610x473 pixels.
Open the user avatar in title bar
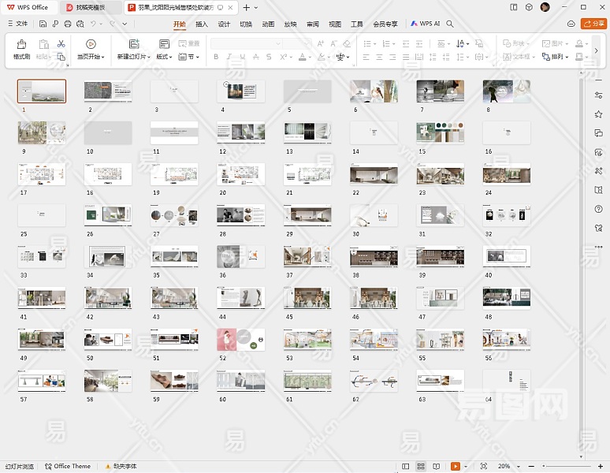click(x=545, y=7)
